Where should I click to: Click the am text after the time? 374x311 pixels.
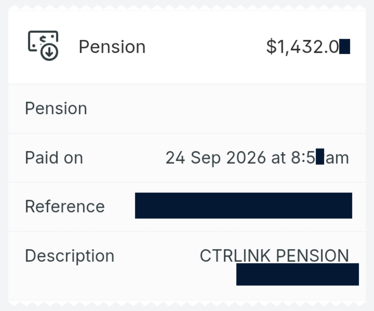point(337,158)
